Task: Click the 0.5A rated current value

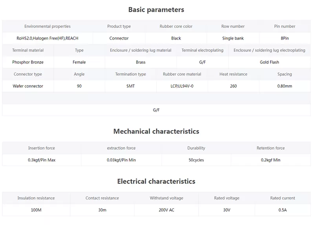Action: tap(283, 210)
